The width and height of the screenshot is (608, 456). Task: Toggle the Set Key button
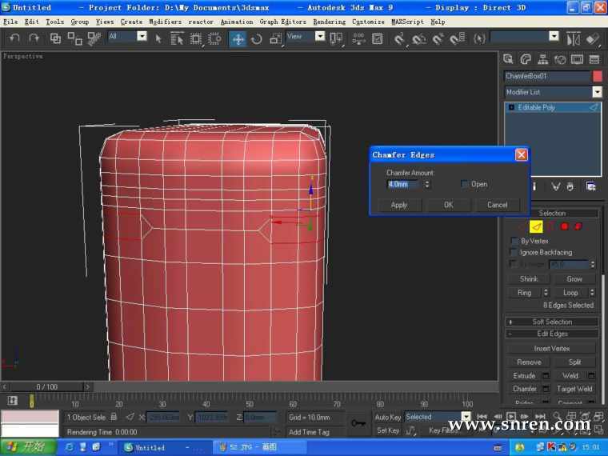click(x=388, y=430)
